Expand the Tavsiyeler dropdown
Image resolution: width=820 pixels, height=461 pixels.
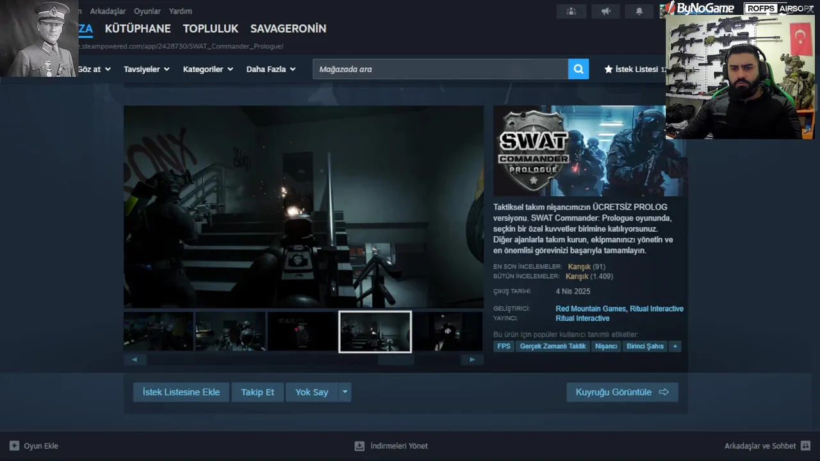[x=147, y=69]
